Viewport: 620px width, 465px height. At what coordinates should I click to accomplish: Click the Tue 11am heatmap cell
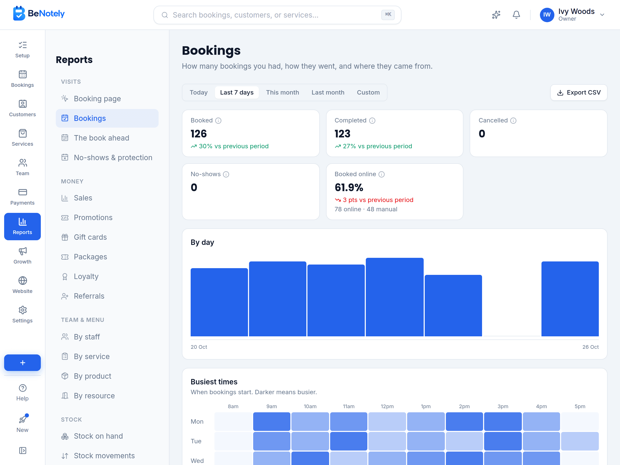[348, 441]
